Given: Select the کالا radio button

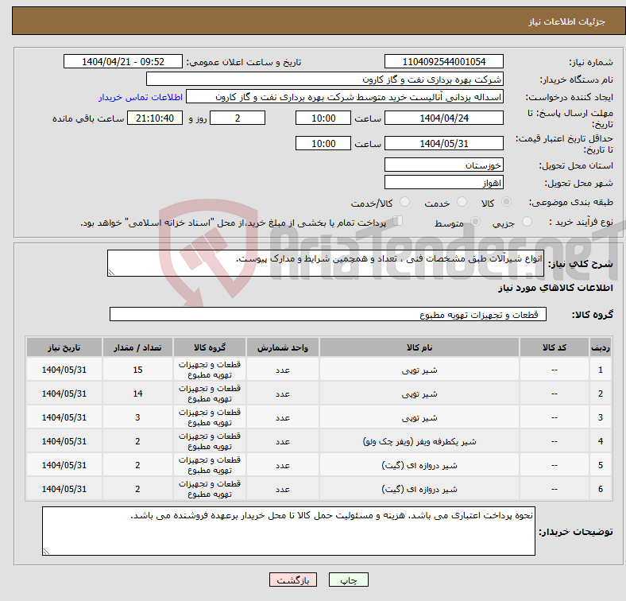Looking at the screenshot, I should tap(506, 202).
